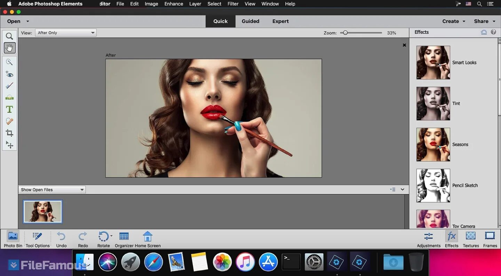
Task: Apply the Seasons effect
Action: (433, 145)
